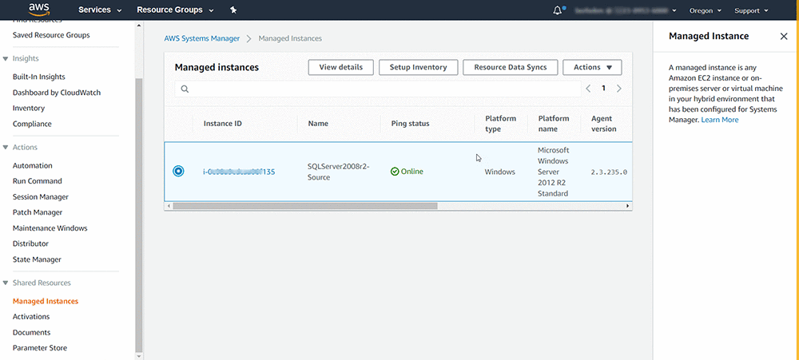Open the Oregon region selector

[708, 10]
